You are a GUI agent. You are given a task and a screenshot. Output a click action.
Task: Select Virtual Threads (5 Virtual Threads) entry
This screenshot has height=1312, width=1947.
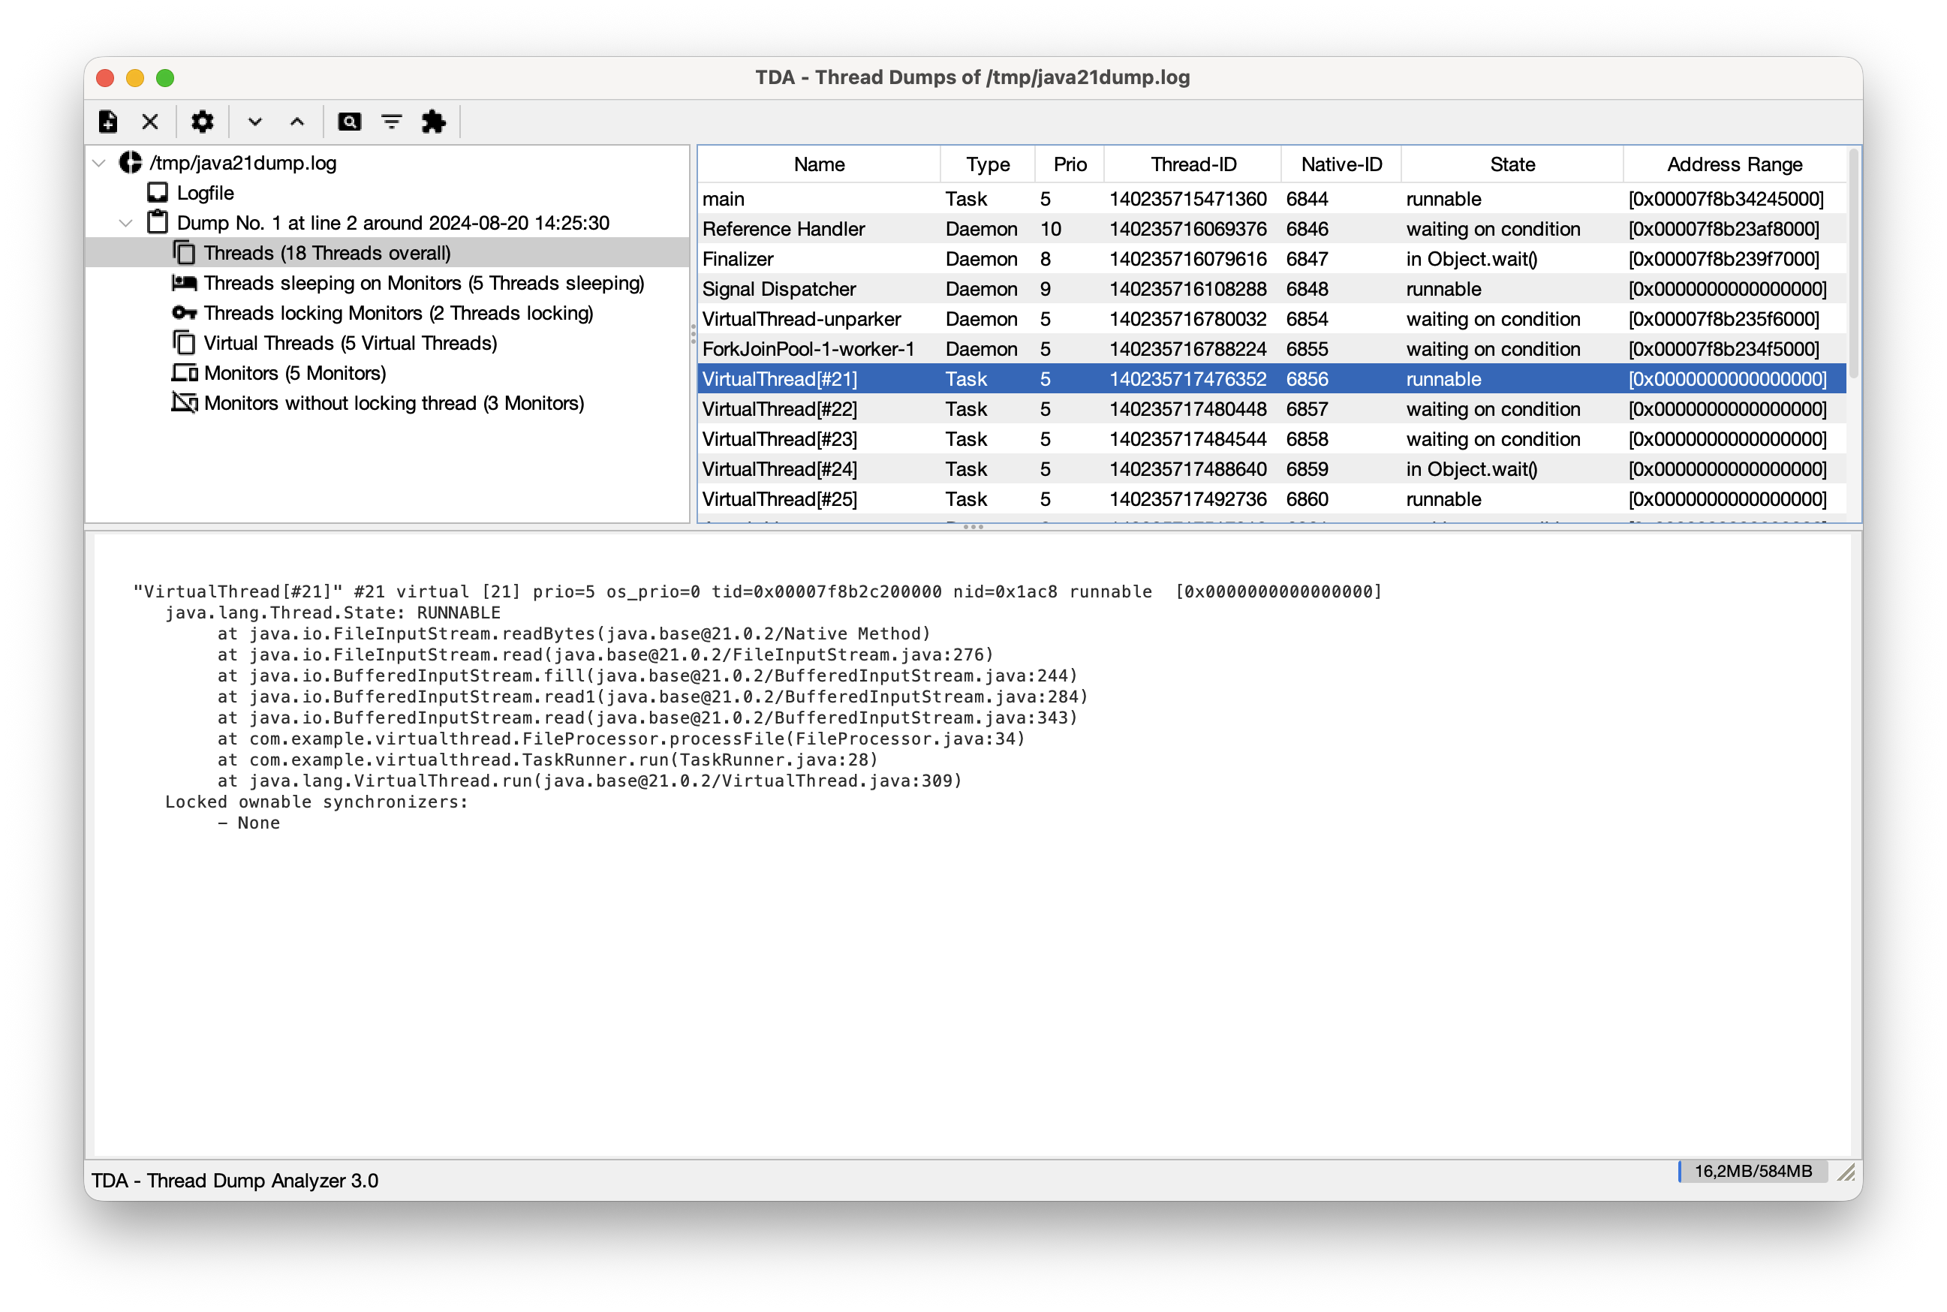coord(350,343)
